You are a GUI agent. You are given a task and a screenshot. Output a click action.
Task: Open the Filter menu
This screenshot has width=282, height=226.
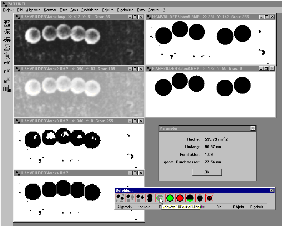click(63, 10)
